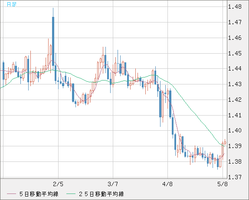249x200 pixels.
Task: Click the 1.43 price axis label
Action: (x=235, y=84)
